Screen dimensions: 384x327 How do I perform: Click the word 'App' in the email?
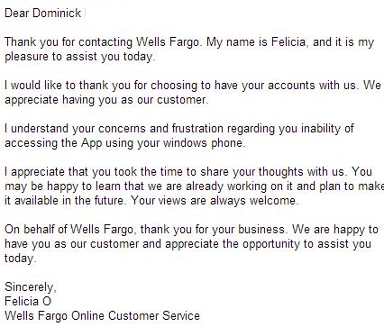coord(92,143)
